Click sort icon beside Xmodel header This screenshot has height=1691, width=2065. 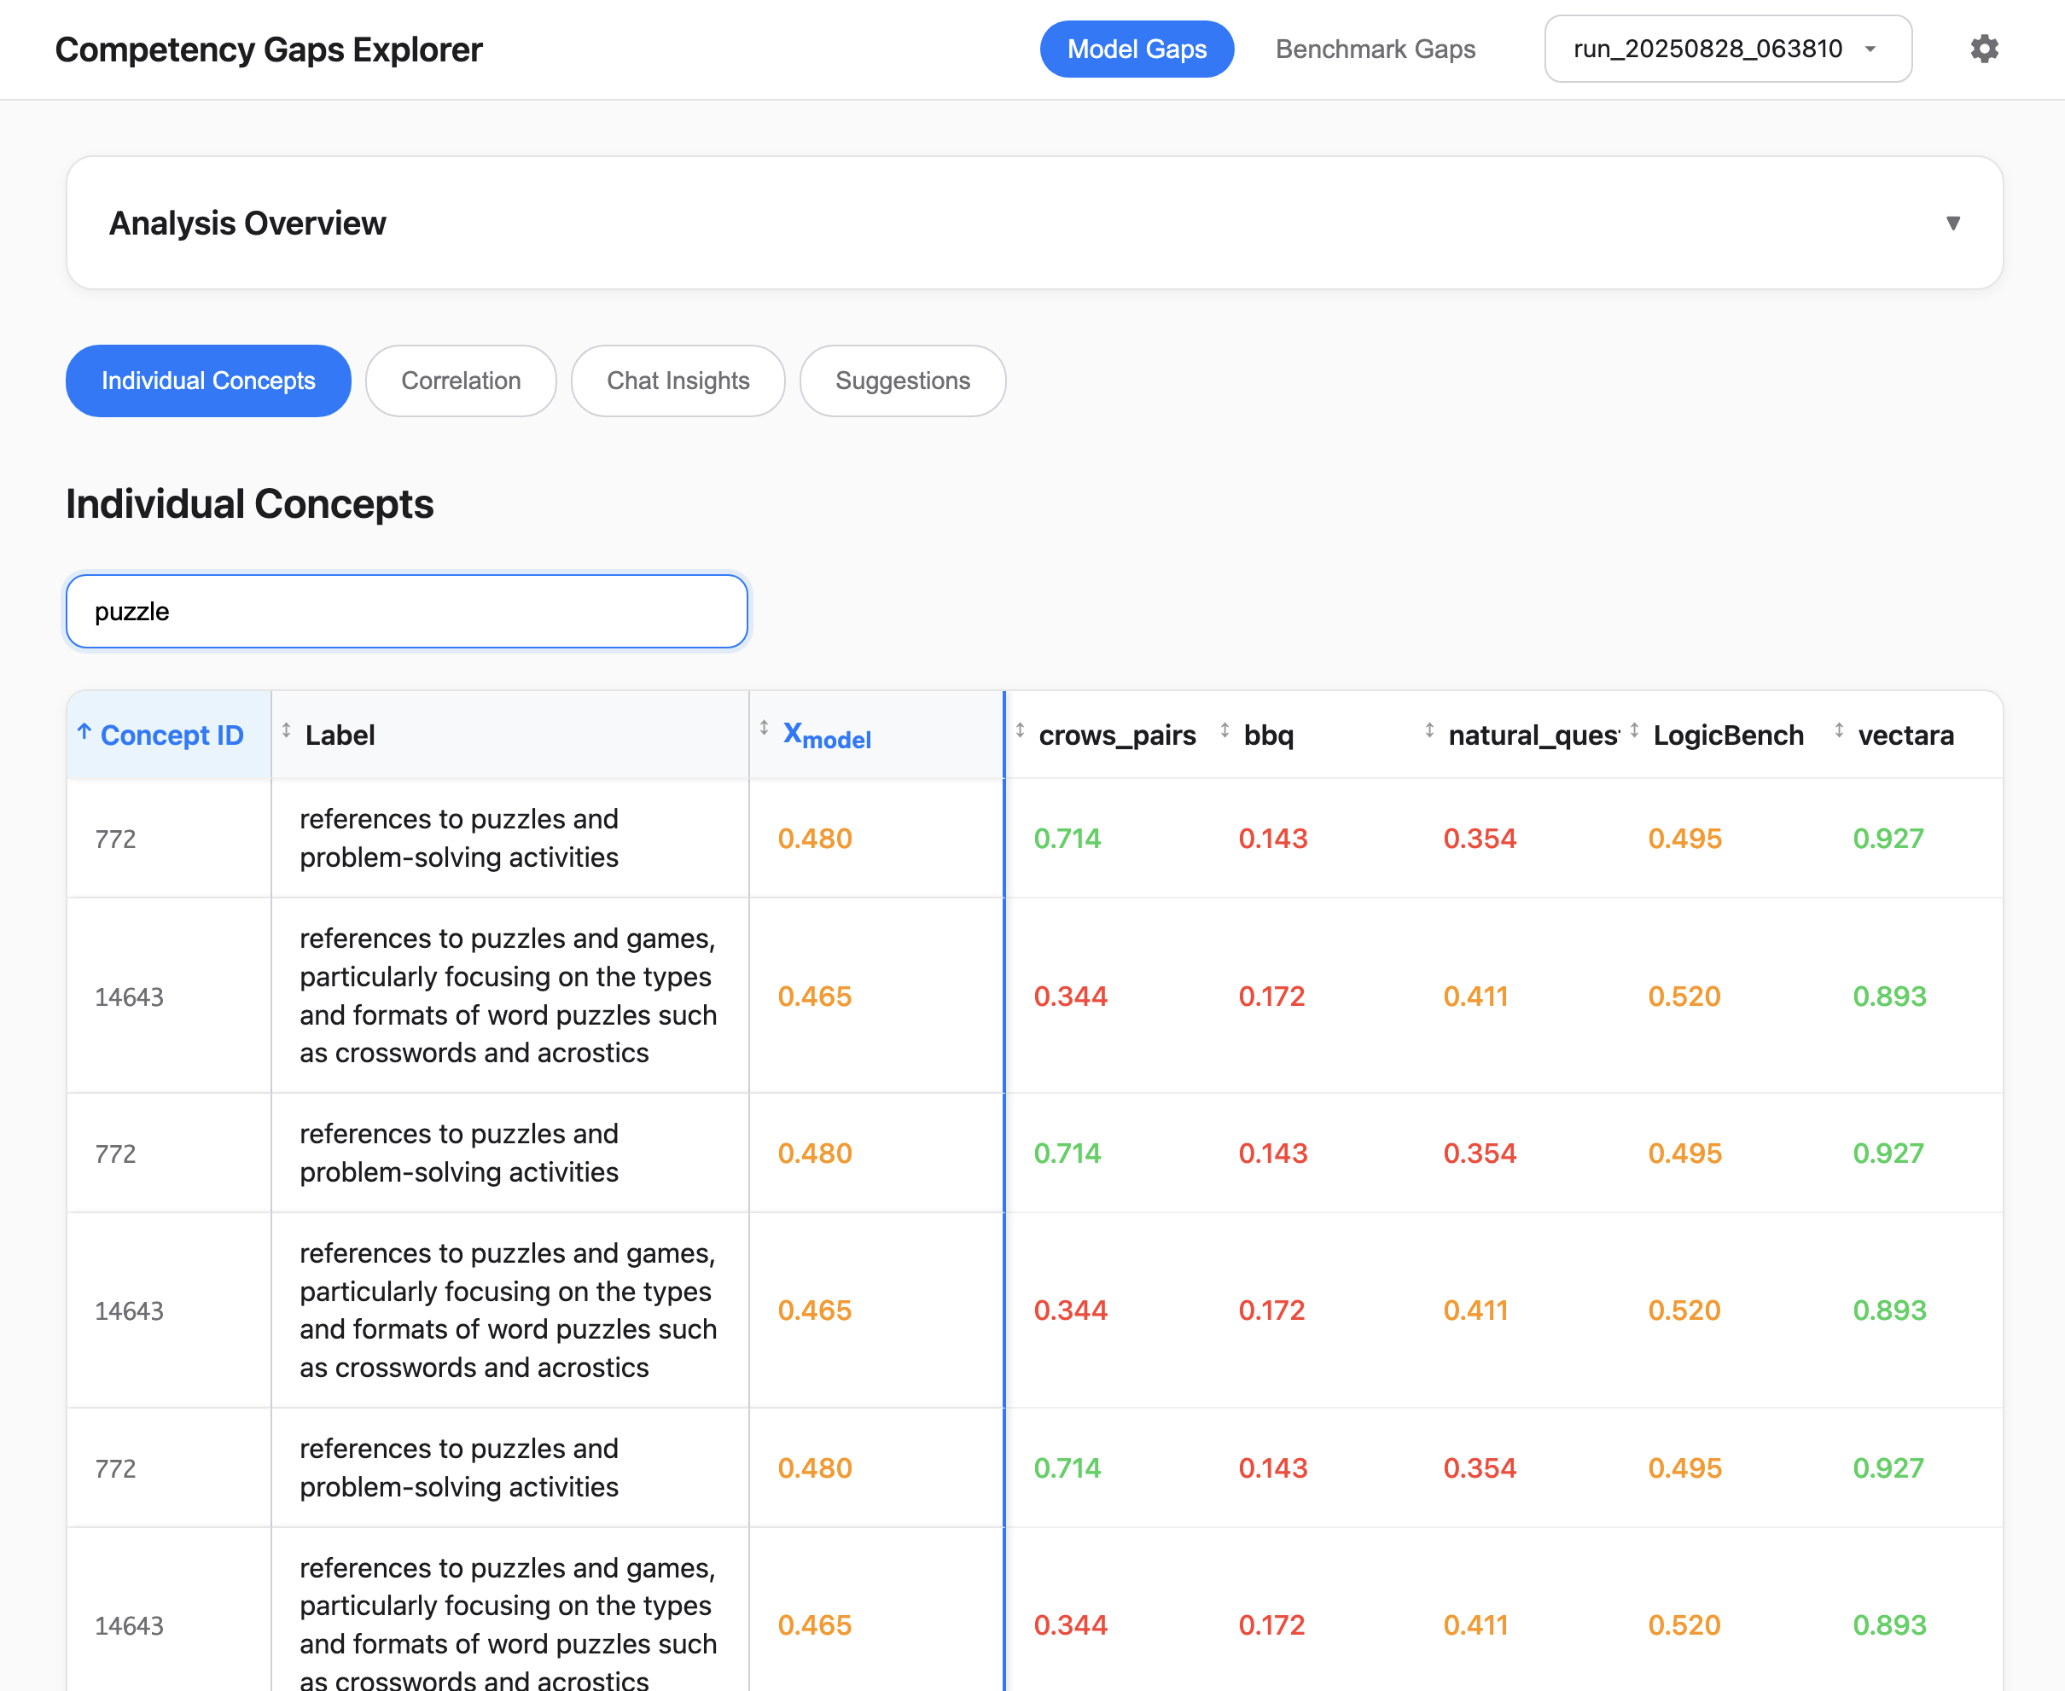[x=764, y=728]
